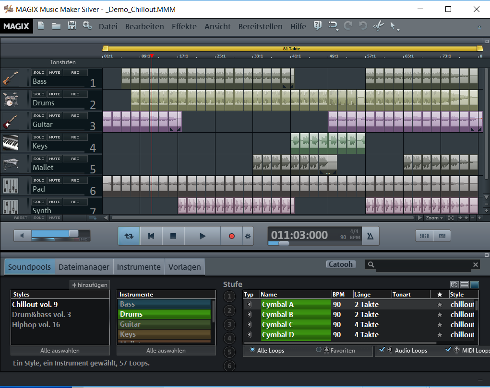The height and width of the screenshot is (388, 490).
Task: Jump to start with rewind button
Action: [x=151, y=236]
